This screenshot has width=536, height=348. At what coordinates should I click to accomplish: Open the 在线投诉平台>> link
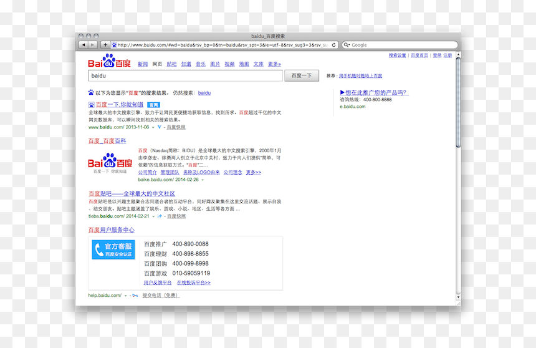(x=194, y=283)
